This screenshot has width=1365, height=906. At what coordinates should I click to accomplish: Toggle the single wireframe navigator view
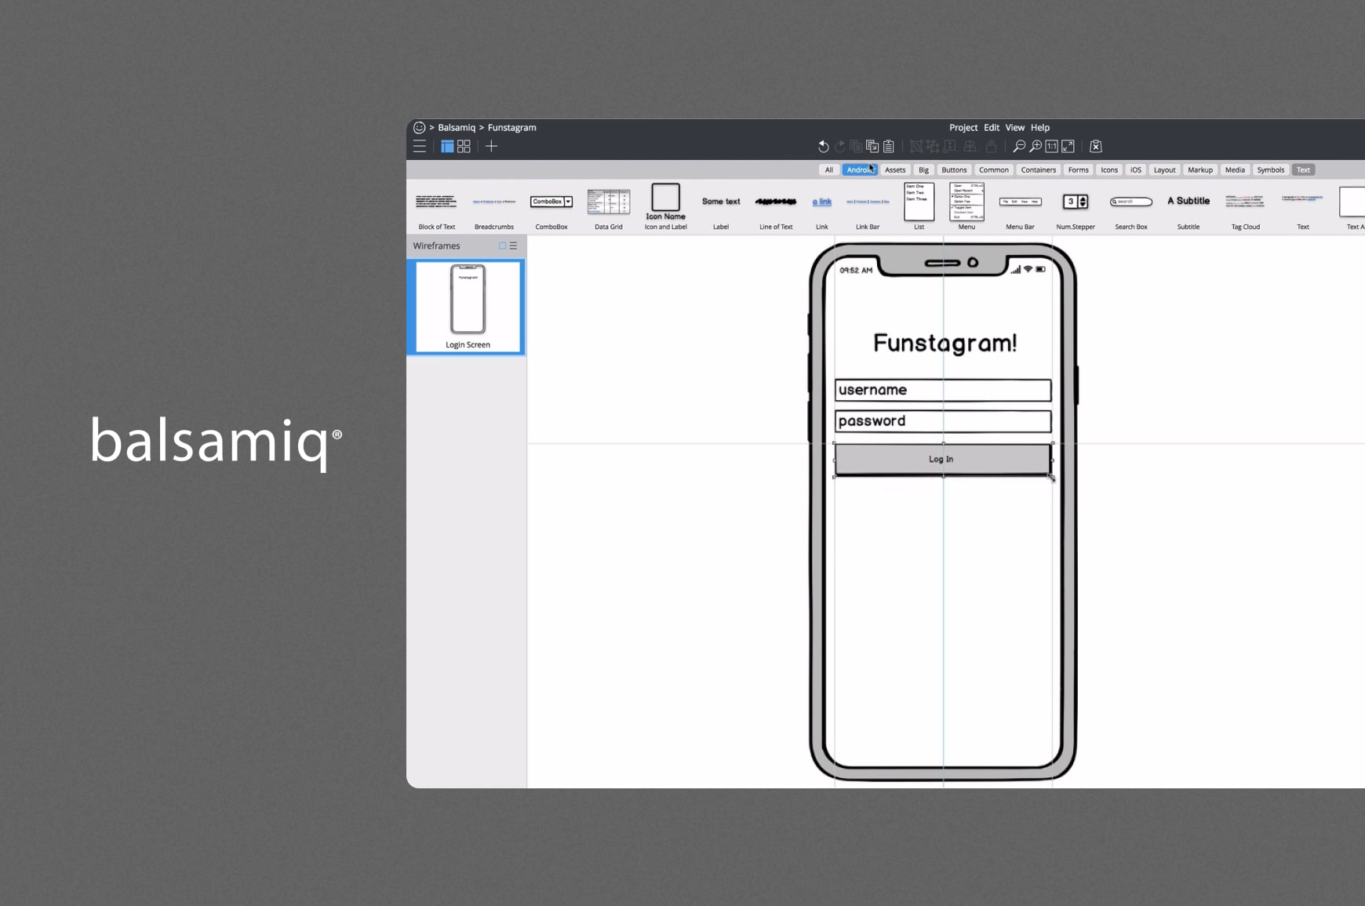[x=447, y=147]
